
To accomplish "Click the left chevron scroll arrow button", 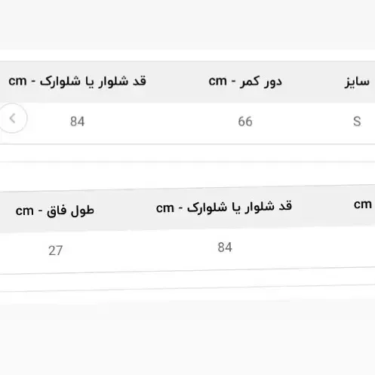I will pos(13,118).
